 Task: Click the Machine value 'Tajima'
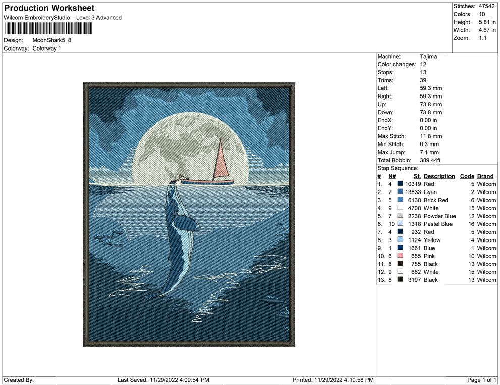pyautogui.click(x=428, y=56)
